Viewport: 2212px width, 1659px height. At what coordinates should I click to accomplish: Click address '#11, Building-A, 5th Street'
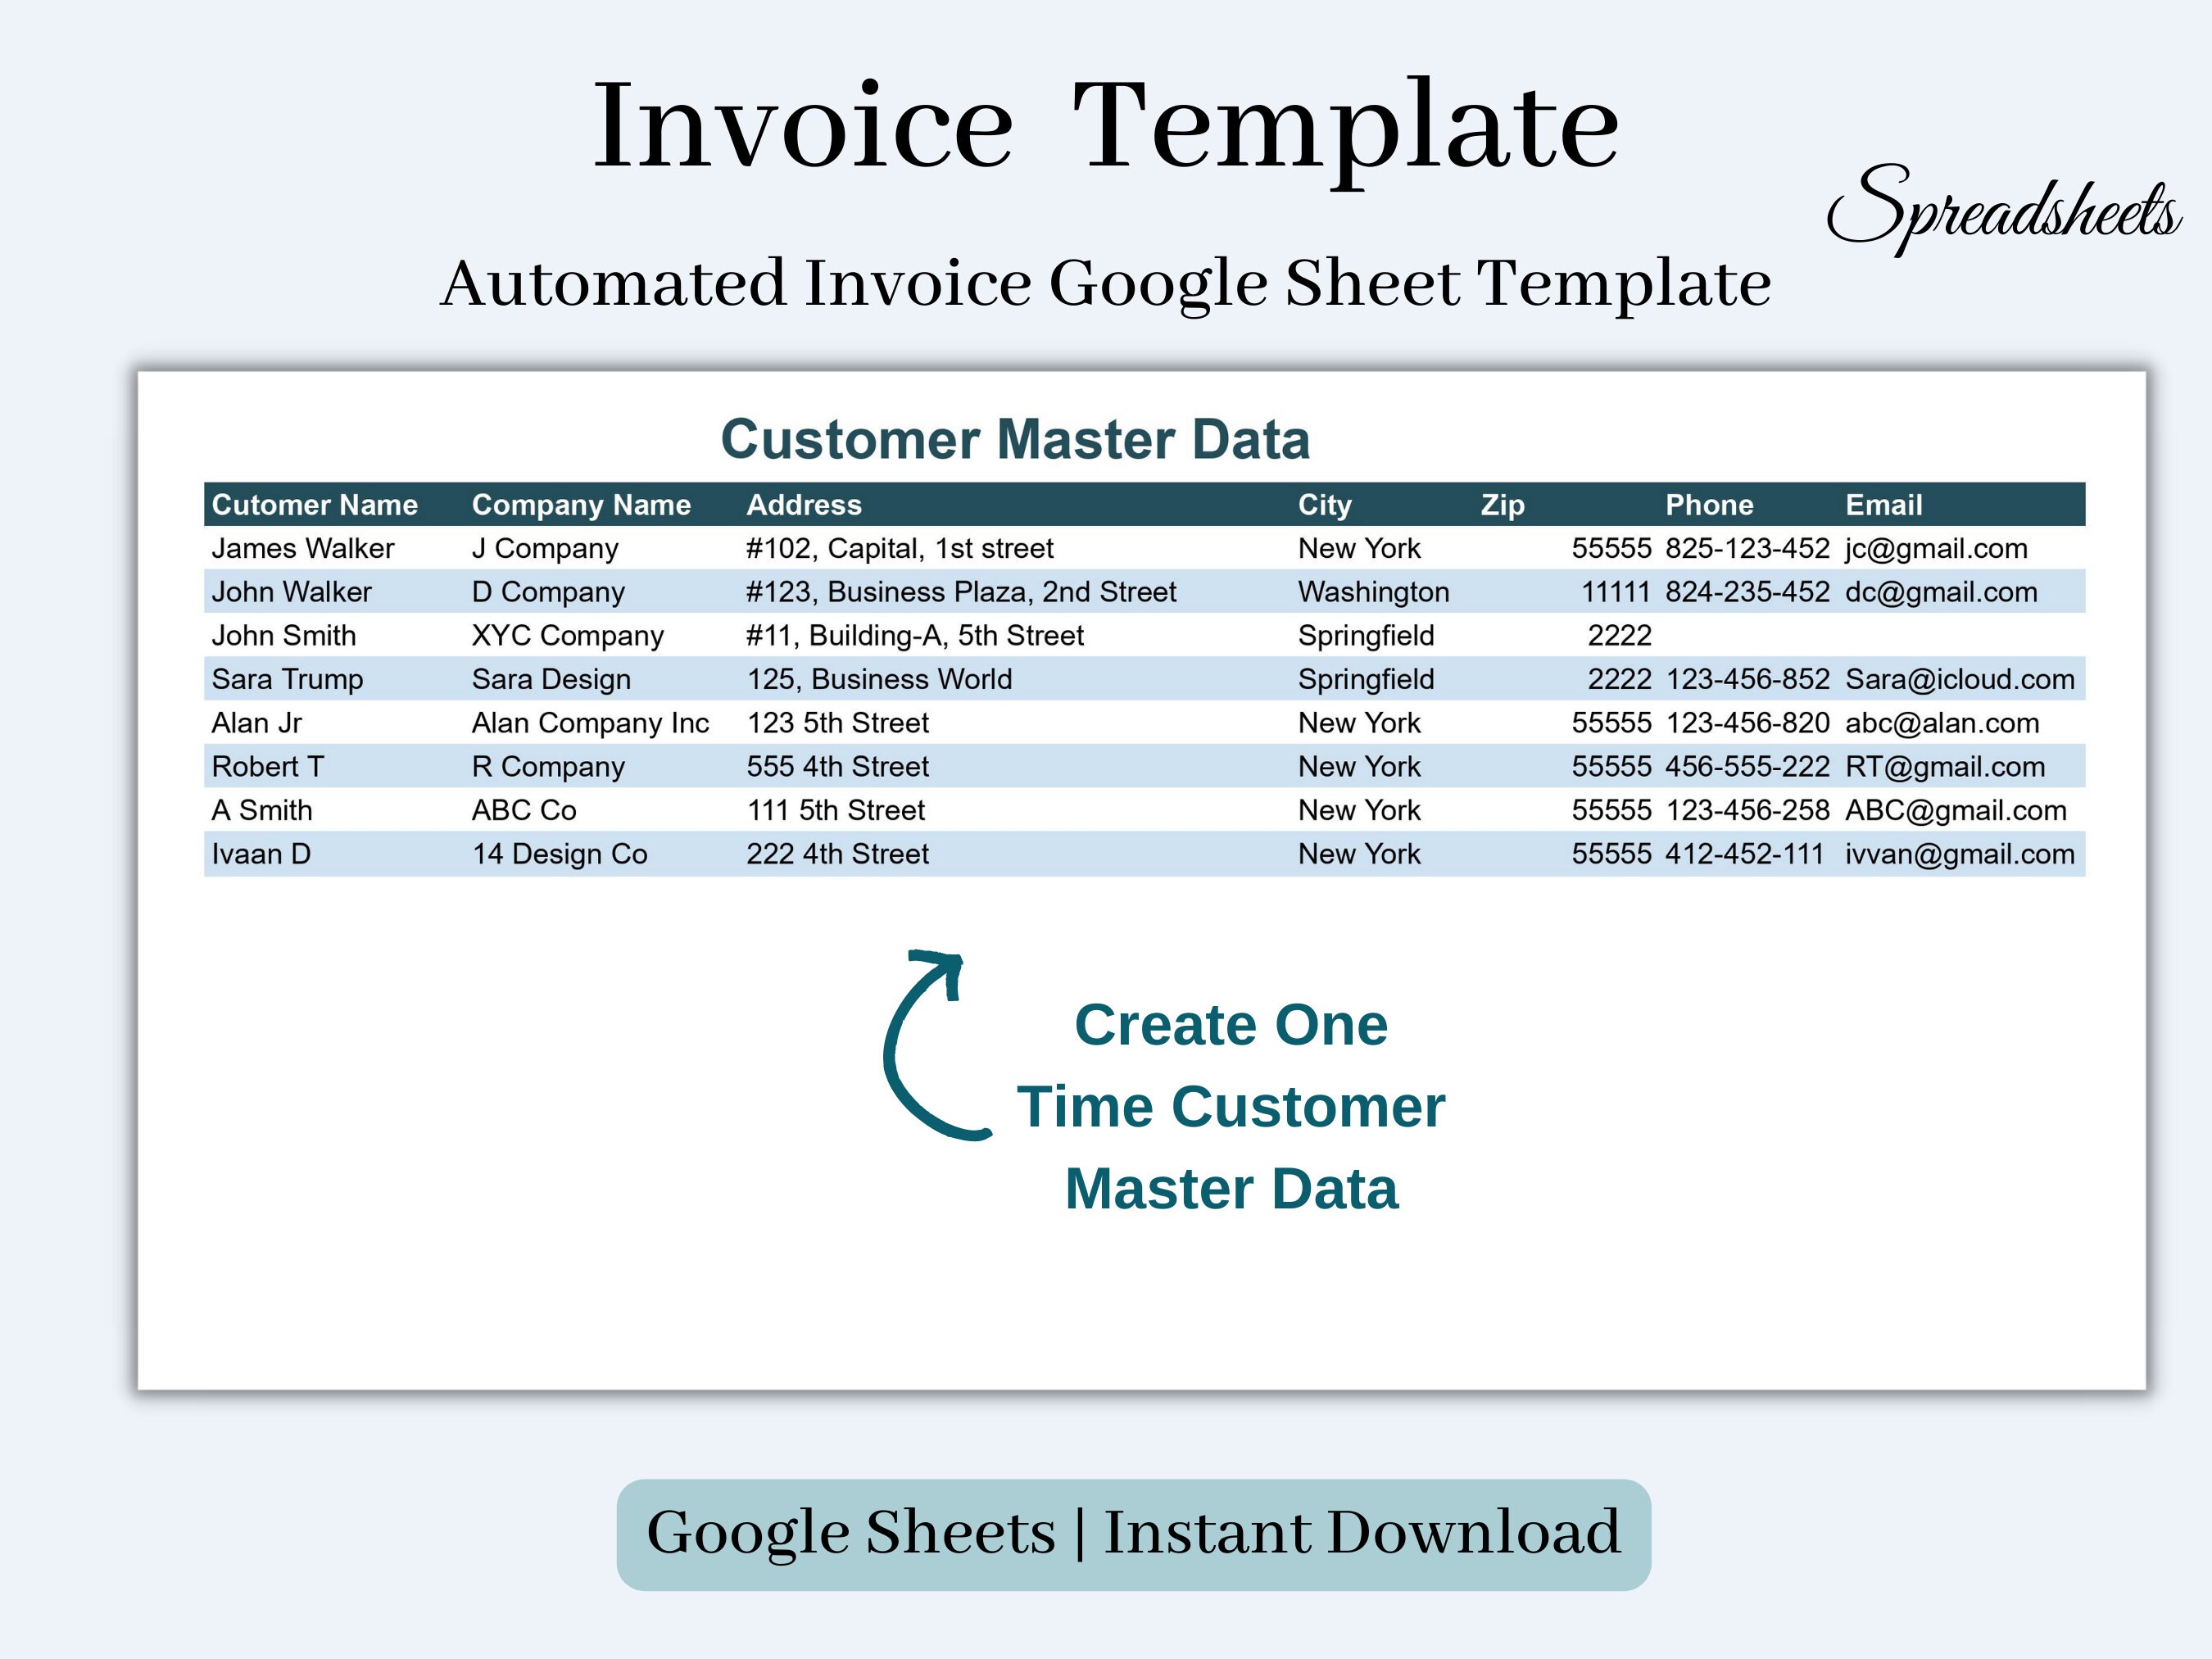pos(915,635)
